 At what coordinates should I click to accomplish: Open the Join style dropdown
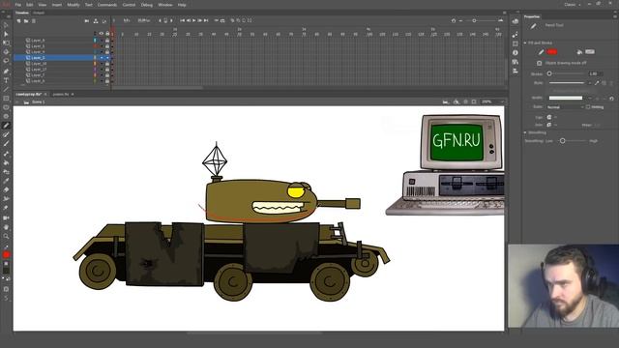point(551,125)
